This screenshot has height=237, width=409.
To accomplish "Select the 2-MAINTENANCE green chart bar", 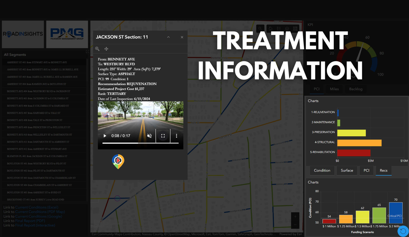I will pos(339,123).
